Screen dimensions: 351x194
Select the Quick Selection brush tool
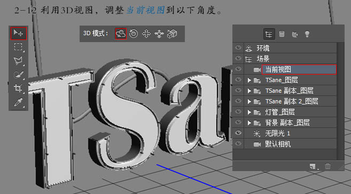click(18, 74)
